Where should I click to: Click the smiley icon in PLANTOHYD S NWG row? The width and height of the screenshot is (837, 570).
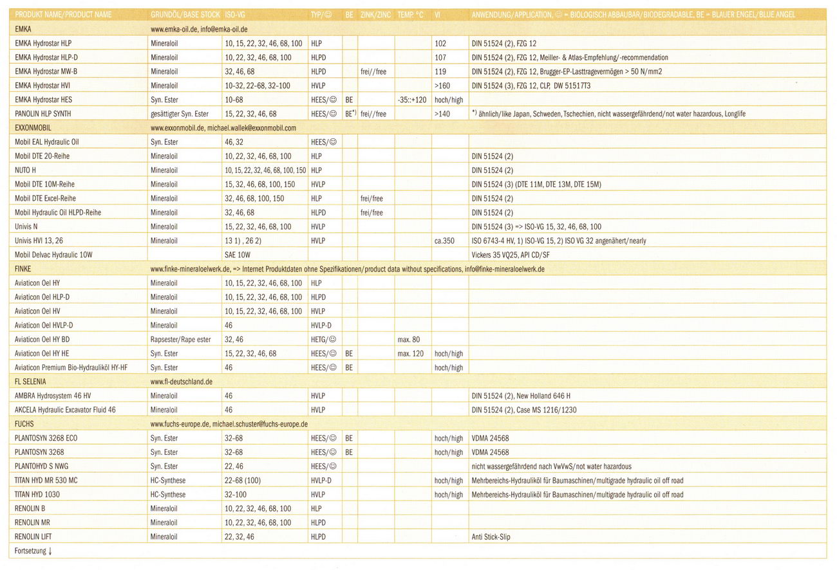click(x=334, y=467)
